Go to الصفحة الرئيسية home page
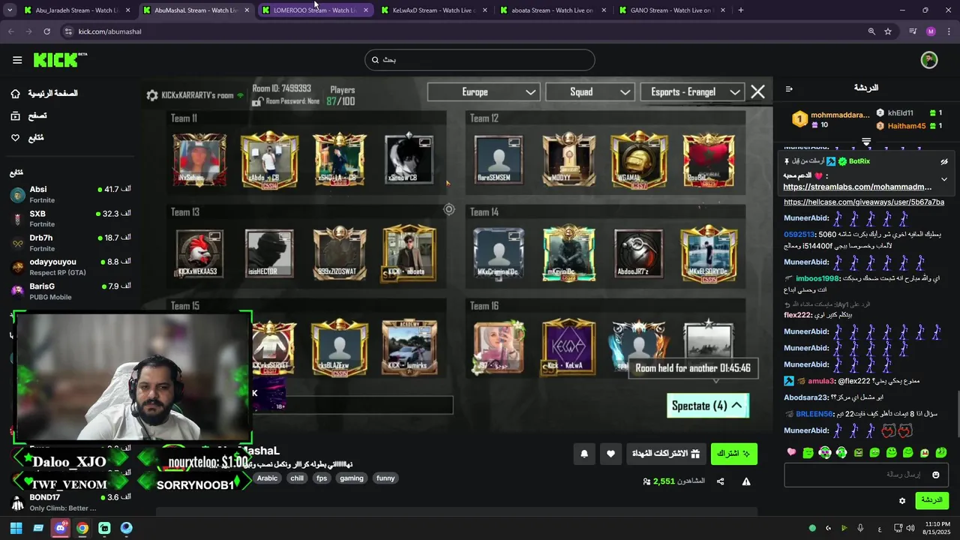 45,94
